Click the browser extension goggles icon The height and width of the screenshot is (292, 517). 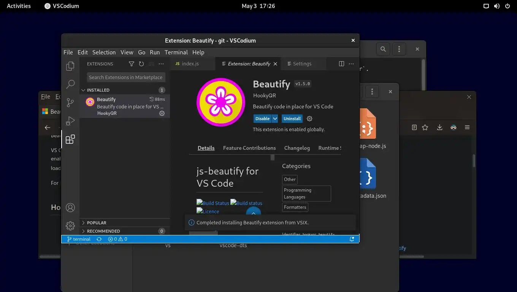tap(453, 127)
